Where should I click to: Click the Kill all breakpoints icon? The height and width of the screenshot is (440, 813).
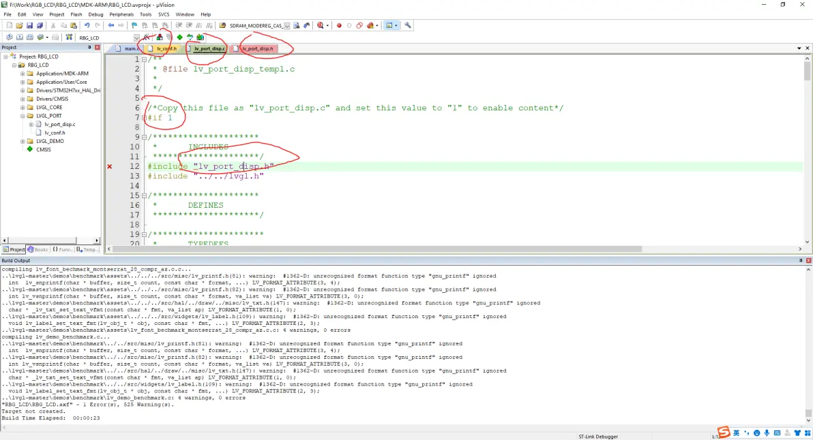click(370, 25)
